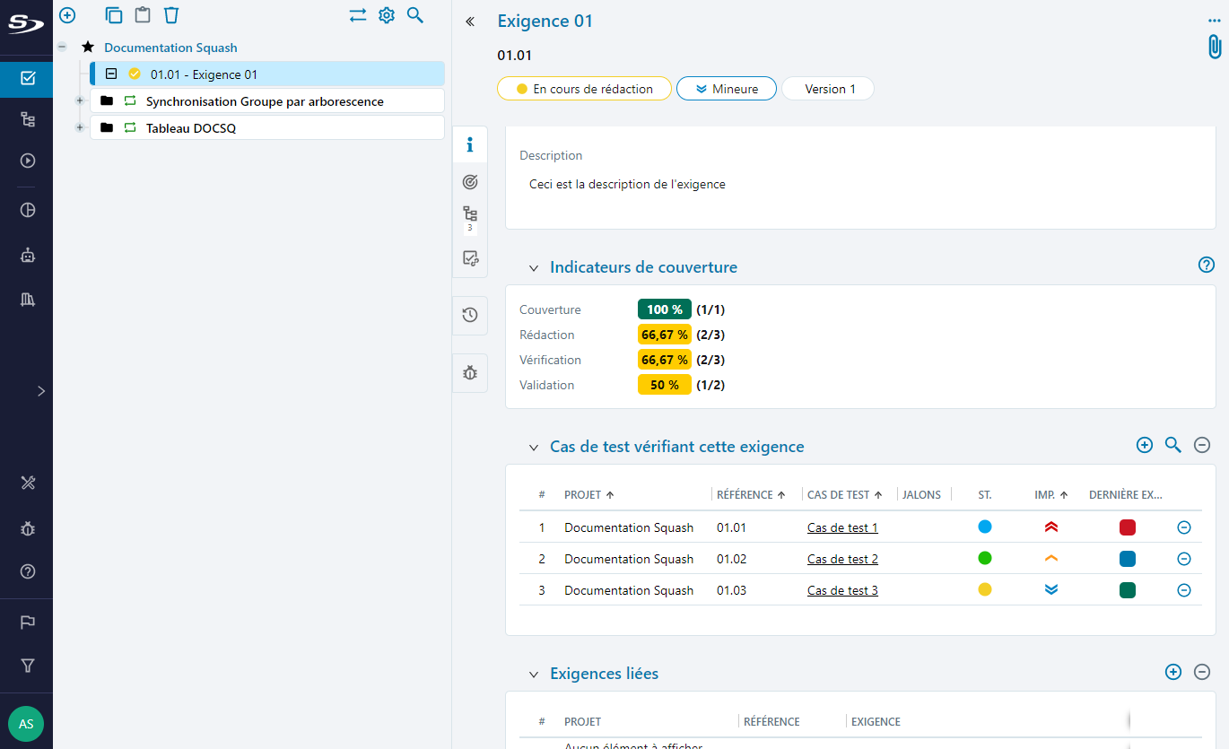1229x749 pixels.
Task: Remove Cas de test 1 row association
Action: click(1183, 527)
